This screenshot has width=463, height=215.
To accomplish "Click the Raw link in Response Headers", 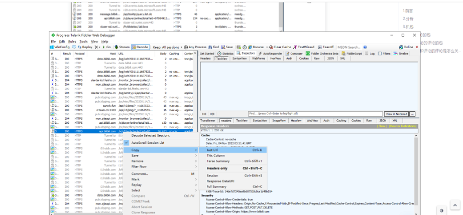I will [382, 126].
